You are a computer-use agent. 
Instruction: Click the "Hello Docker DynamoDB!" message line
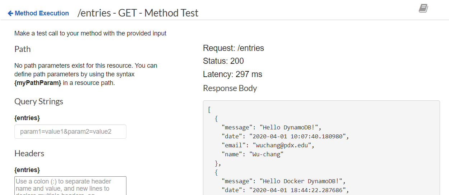pyautogui.click(x=283, y=181)
